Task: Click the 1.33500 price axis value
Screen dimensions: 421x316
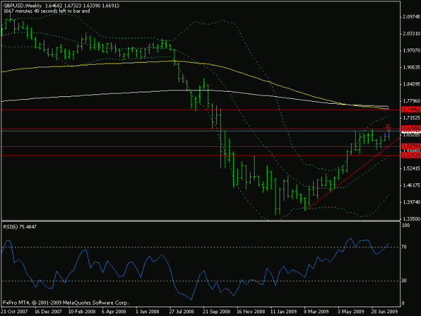Action: pos(412,219)
